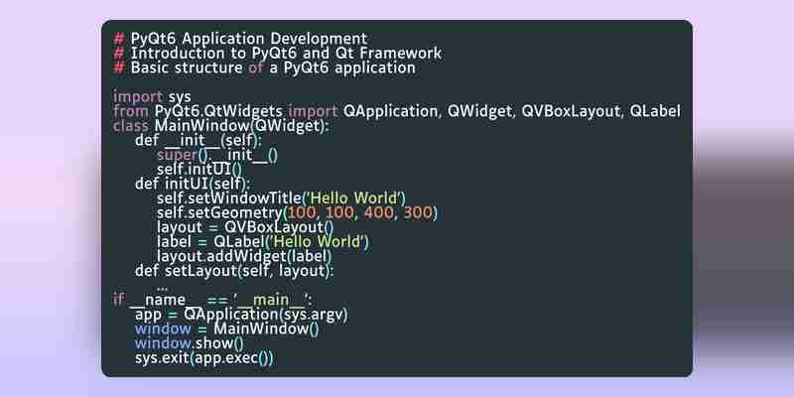Click the 'self.setWindowTitle' line

[282, 198]
